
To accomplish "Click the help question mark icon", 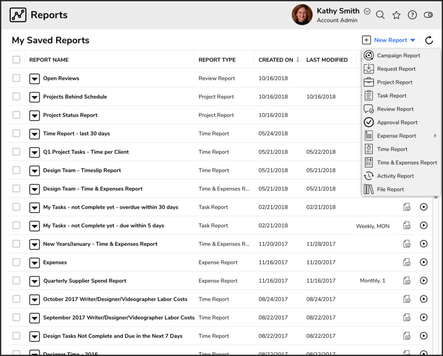I will (412, 14).
